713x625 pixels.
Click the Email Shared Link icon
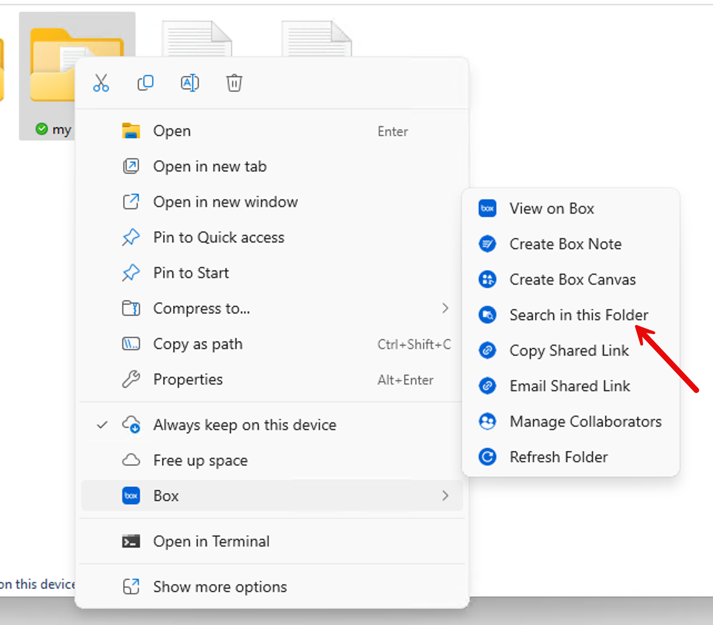point(487,386)
